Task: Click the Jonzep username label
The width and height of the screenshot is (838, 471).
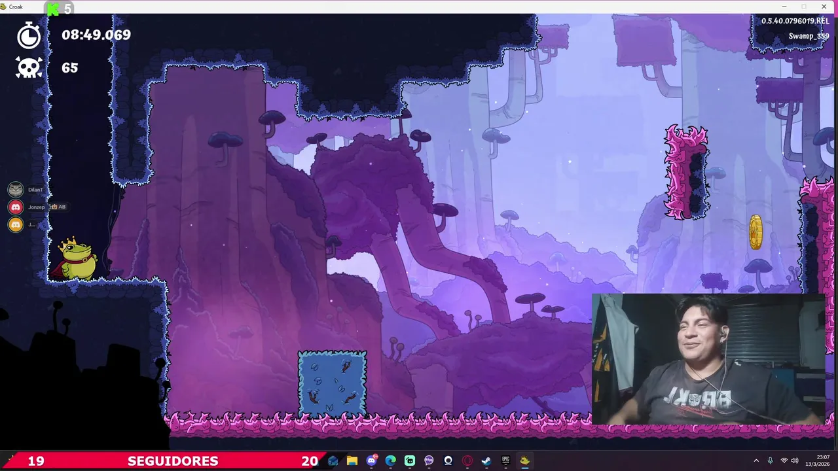Action: (x=36, y=207)
